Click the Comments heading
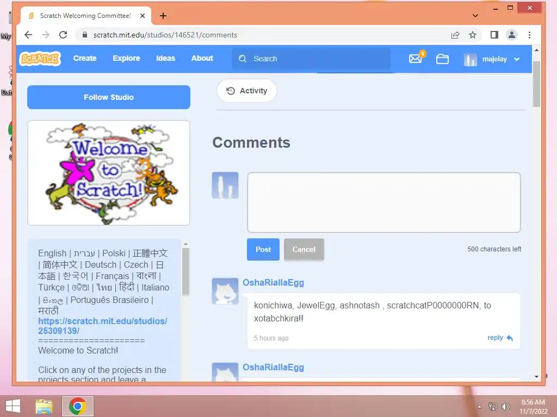 (251, 143)
